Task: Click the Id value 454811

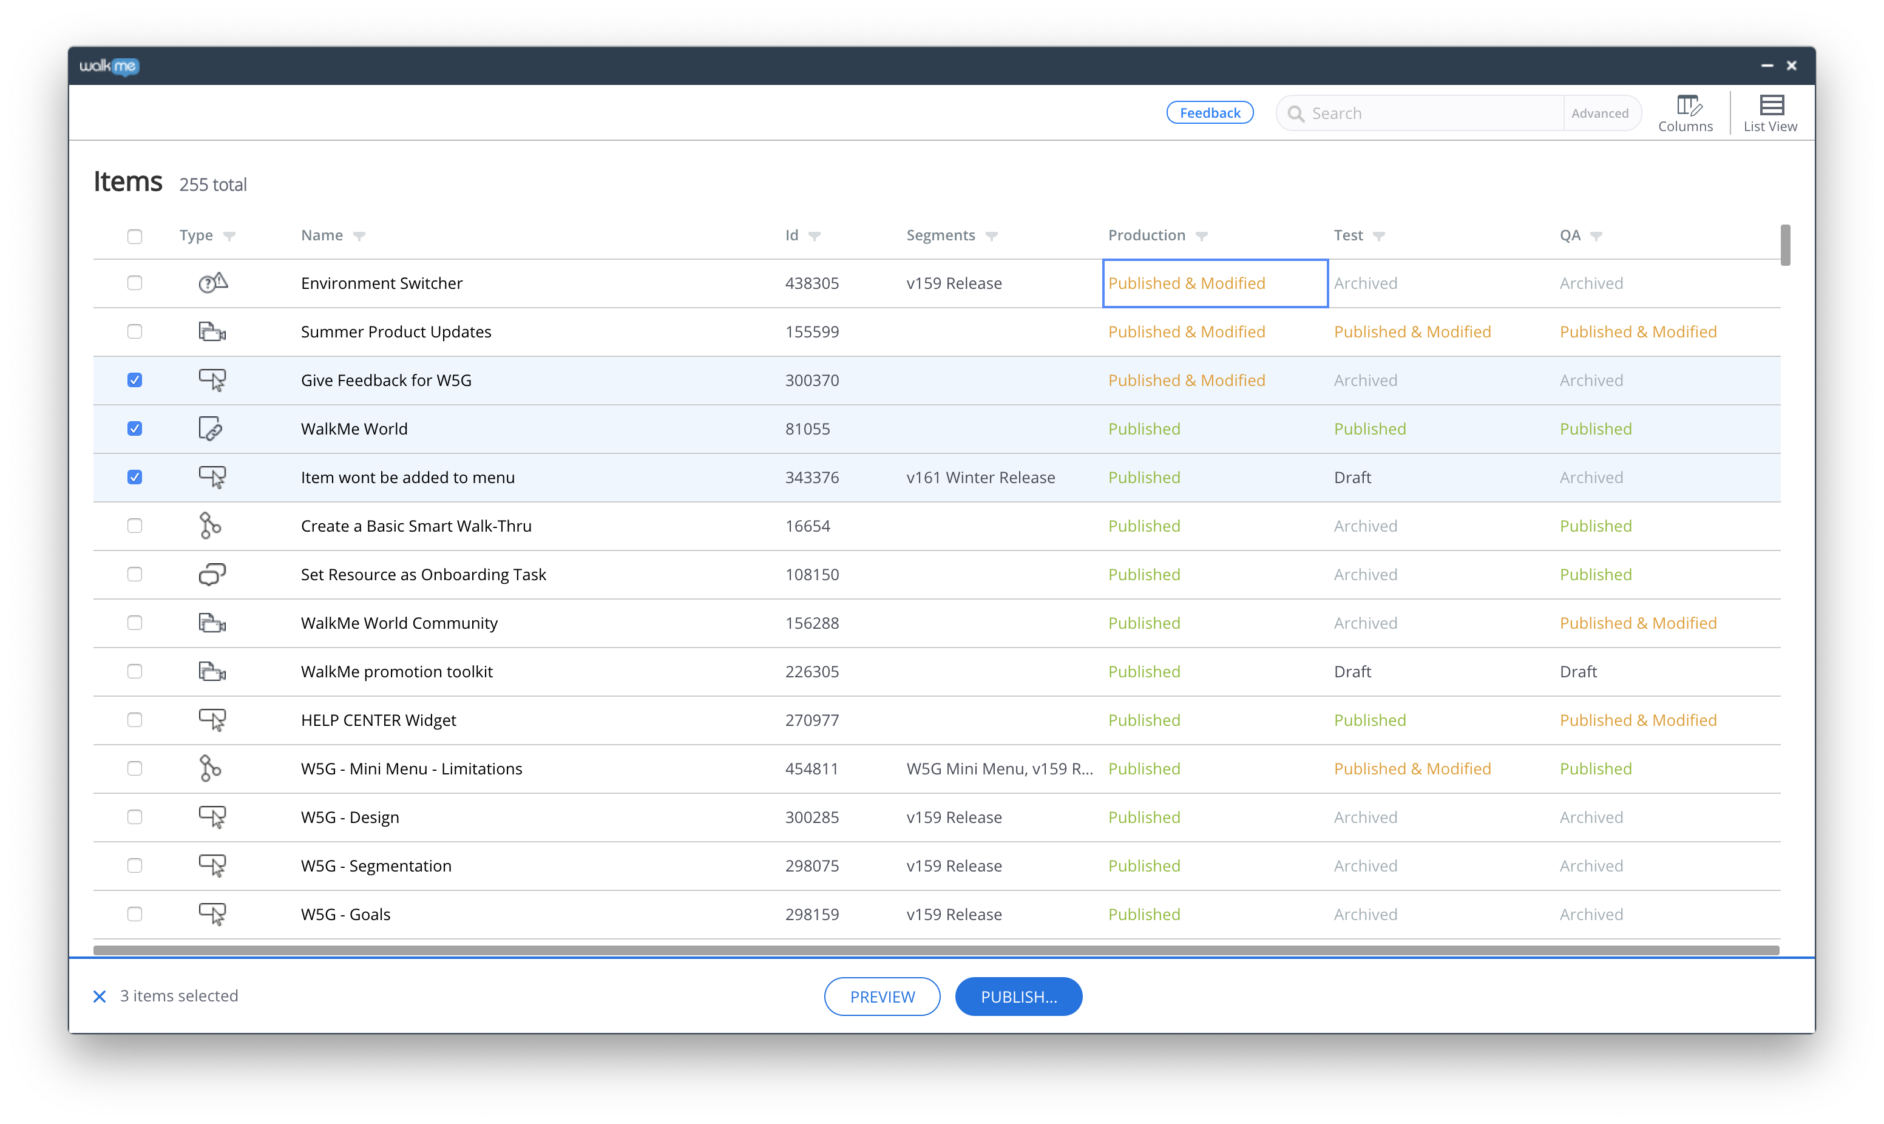Action: coord(812,769)
